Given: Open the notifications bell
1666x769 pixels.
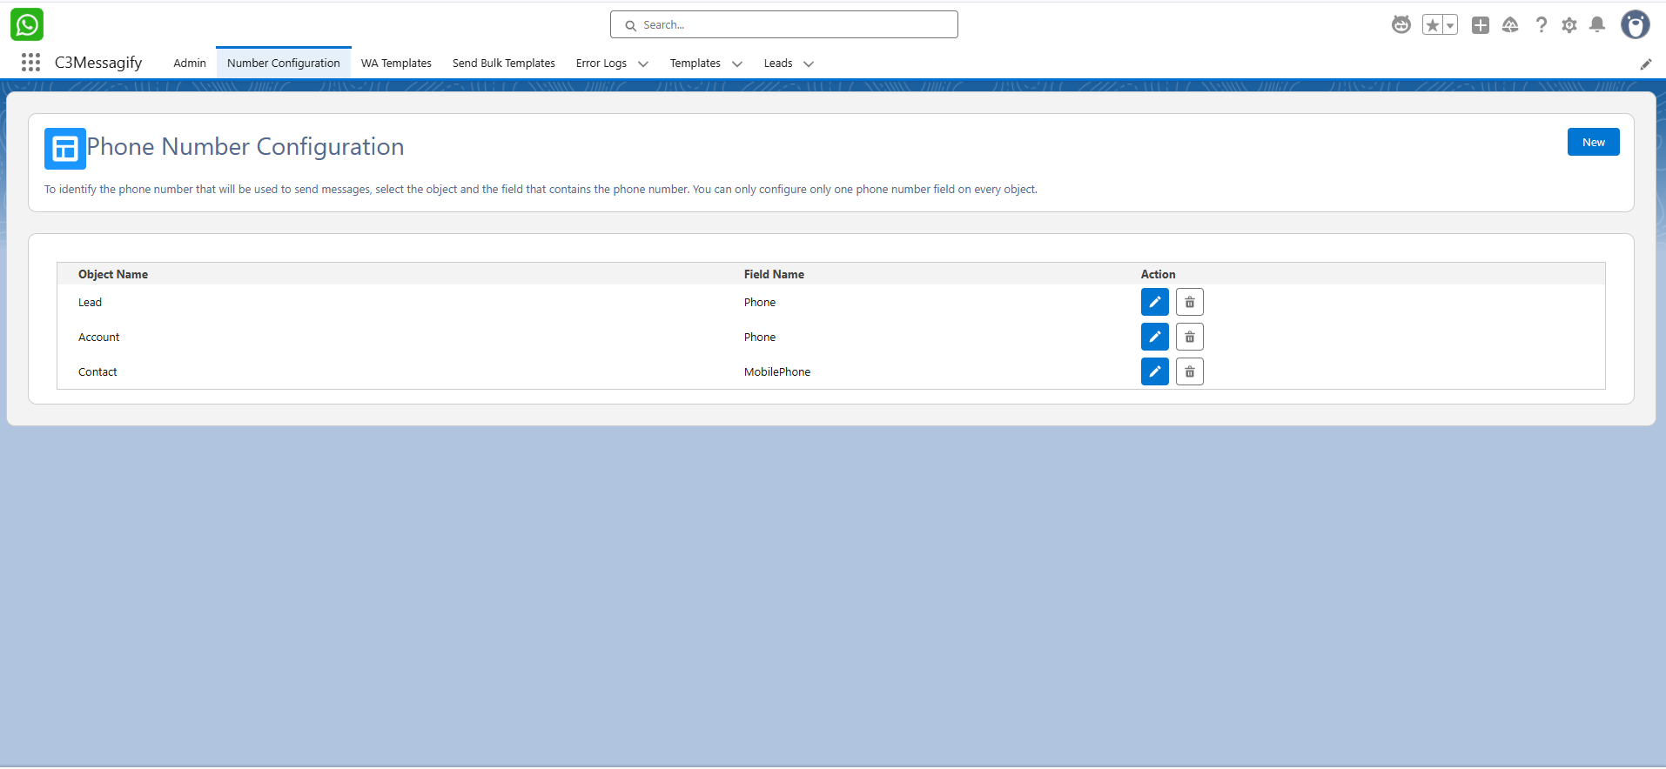Looking at the screenshot, I should tap(1596, 25).
